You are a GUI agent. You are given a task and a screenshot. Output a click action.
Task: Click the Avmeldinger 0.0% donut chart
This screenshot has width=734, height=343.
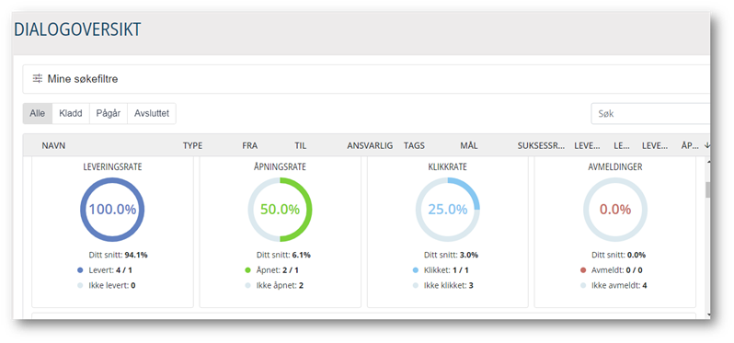click(x=615, y=209)
